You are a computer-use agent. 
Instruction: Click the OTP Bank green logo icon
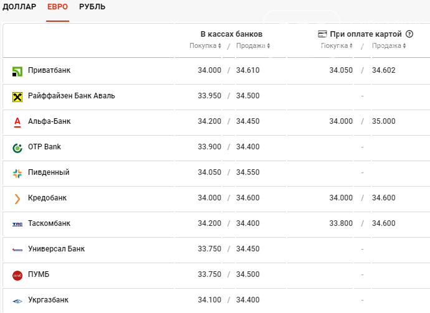point(17,148)
